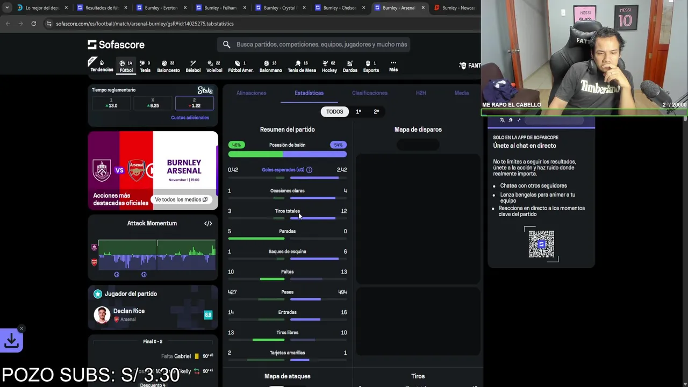The height and width of the screenshot is (387, 688).
Task: Click the xG info icon
Action: pos(309,170)
